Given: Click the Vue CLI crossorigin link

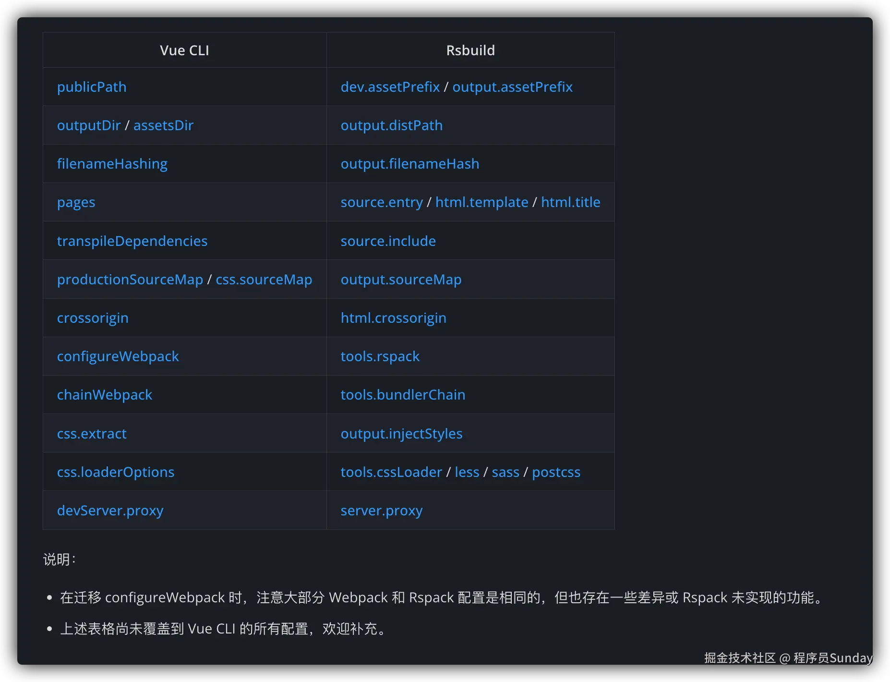Looking at the screenshot, I should (x=93, y=317).
